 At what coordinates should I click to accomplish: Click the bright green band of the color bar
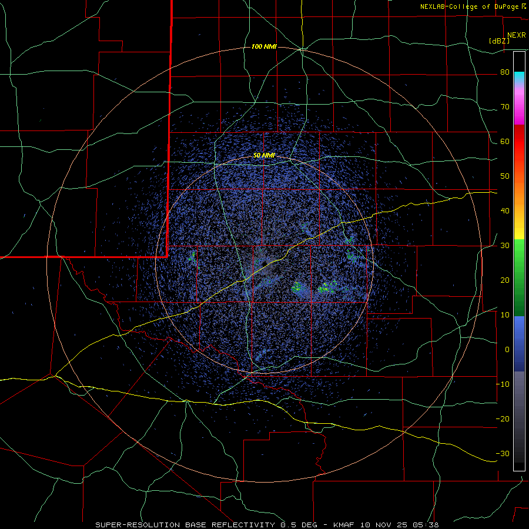pyautogui.click(x=519, y=252)
